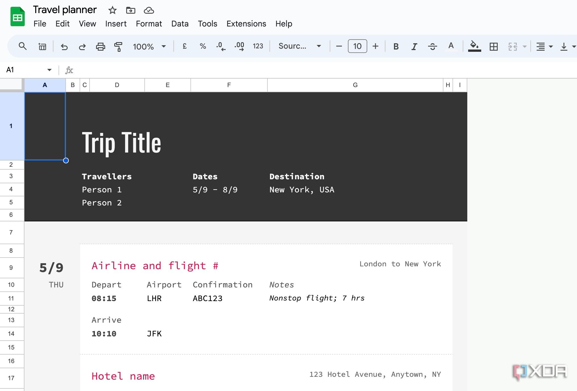Select the 'JFK' airport cell
This screenshot has height=391, width=577.
[x=154, y=334]
